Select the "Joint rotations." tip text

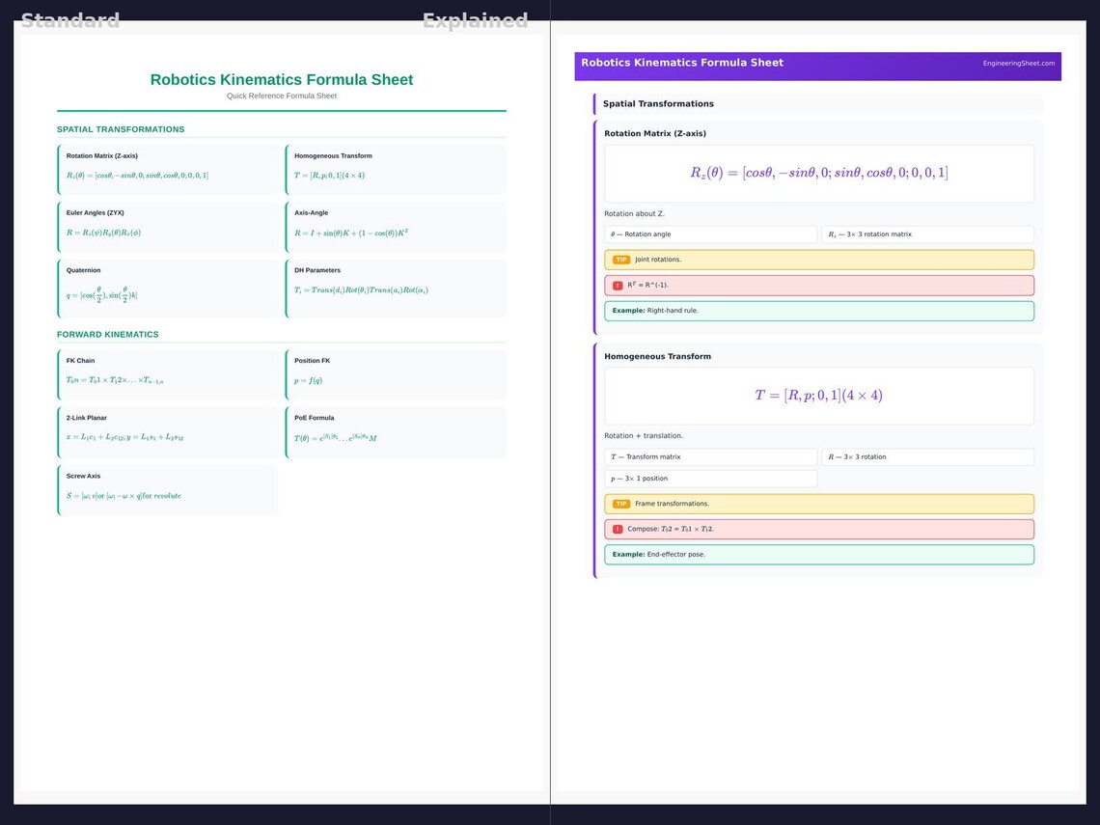(x=658, y=260)
